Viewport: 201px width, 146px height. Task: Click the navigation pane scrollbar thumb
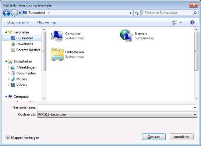(x=44, y=51)
